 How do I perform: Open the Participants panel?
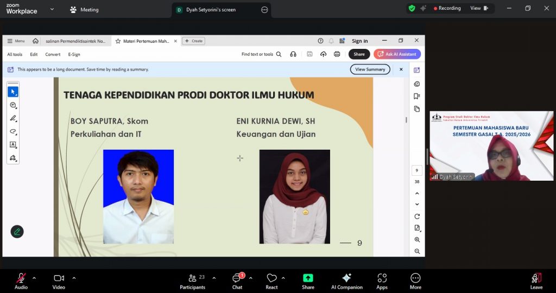[x=193, y=281]
